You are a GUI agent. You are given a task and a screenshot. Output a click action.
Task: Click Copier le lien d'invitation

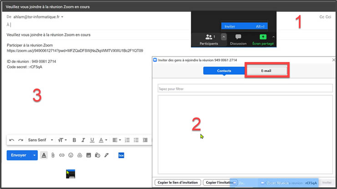(x=178, y=183)
